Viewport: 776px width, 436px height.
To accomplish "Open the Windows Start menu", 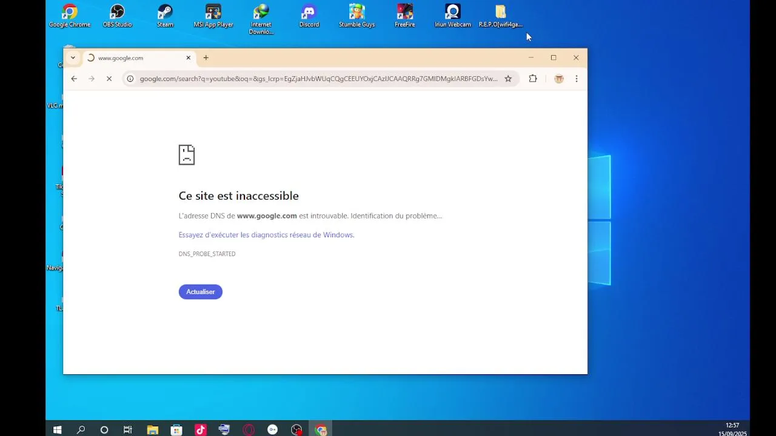I will coord(57,430).
